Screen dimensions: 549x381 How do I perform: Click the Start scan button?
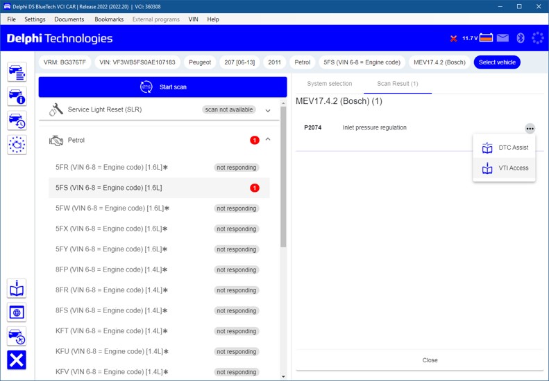(163, 87)
